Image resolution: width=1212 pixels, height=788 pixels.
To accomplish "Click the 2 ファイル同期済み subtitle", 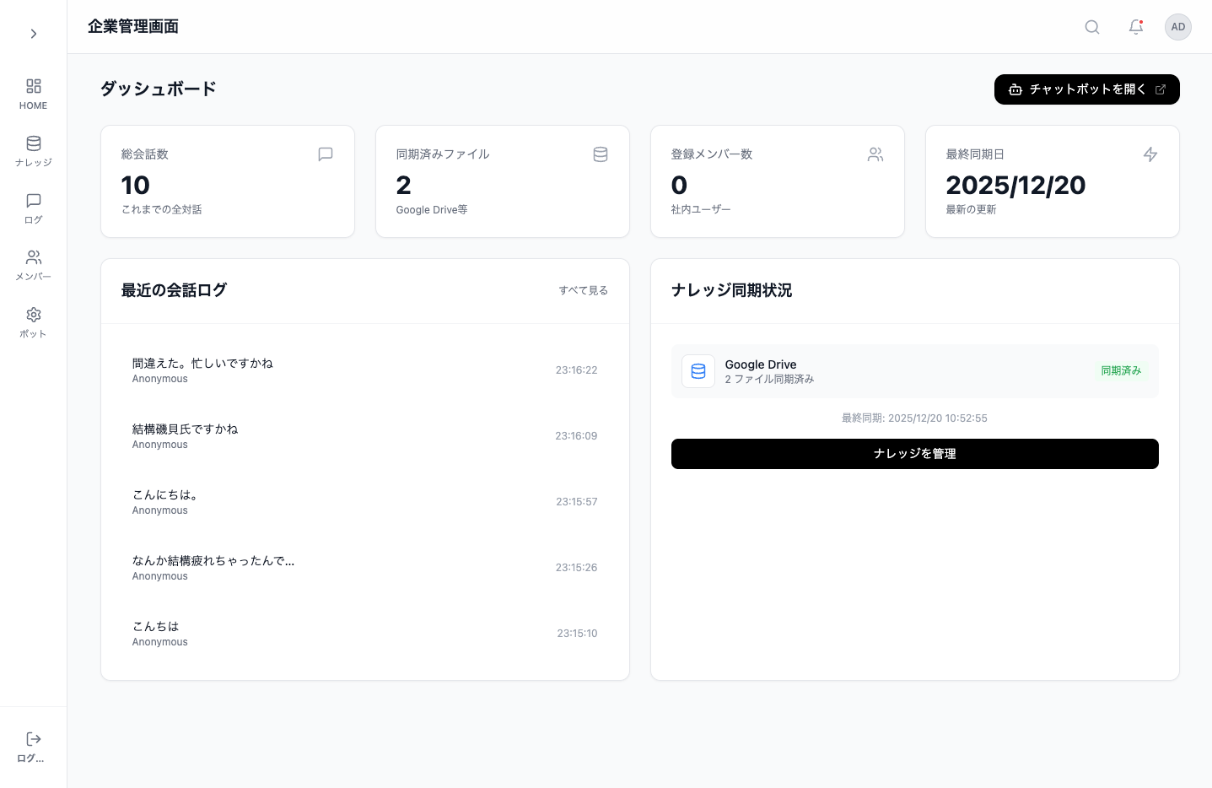I will point(769,380).
